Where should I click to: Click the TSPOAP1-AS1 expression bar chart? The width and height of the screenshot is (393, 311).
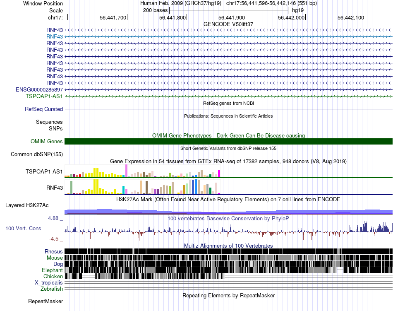pos(142,171)
